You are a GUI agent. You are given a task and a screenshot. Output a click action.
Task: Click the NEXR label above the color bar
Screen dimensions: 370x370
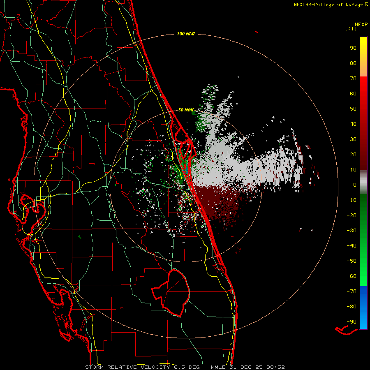[x=361, y=24]
